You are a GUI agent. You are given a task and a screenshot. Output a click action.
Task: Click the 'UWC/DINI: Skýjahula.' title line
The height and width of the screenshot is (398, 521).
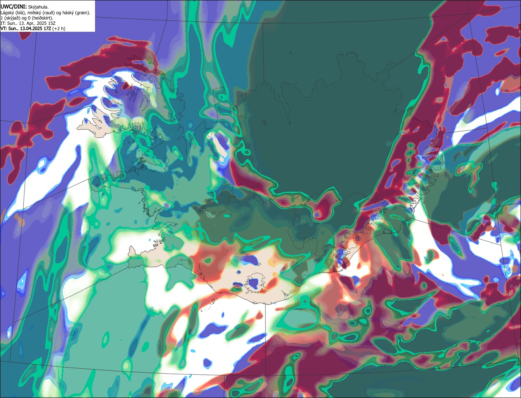(x=25, y=7)
